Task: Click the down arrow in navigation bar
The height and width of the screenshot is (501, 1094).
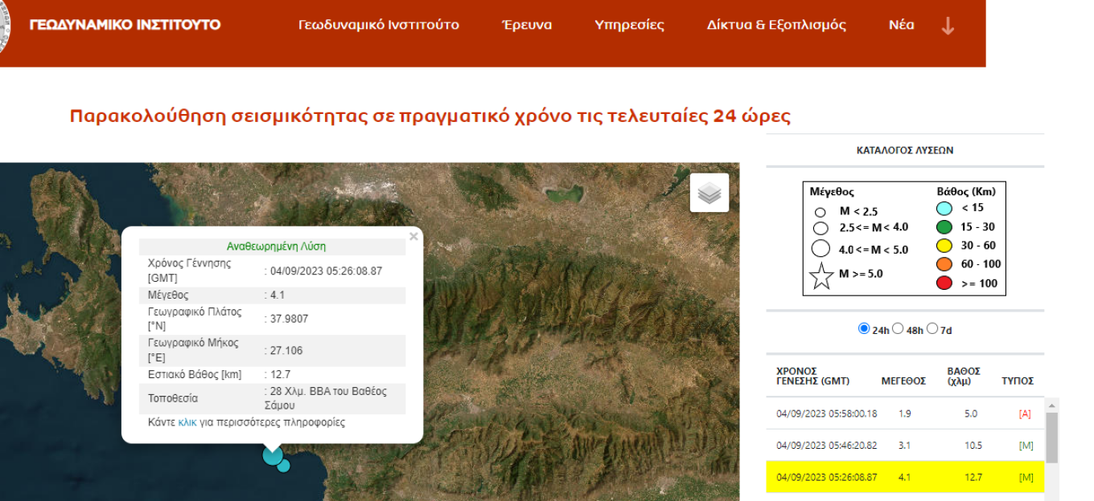Action: pos(948,26)
